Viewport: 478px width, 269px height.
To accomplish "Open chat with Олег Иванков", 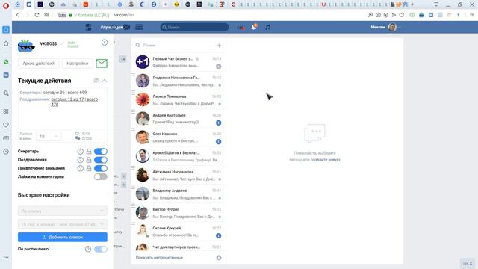I will tap(179, 137).
